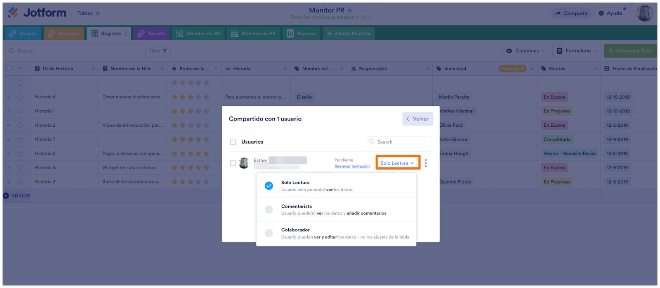The image size is (660, 288).
Task: Star the Historia 3 row favorite icon
Action: [x=20, y=181]
